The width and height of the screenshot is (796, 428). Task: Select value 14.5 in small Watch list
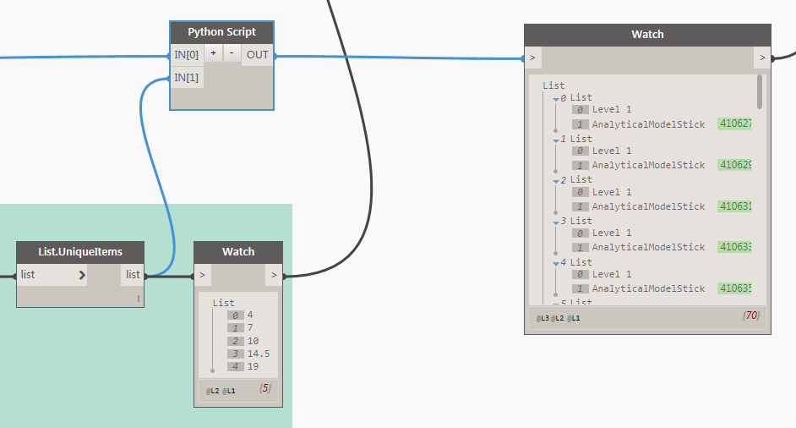pos(259,354)
